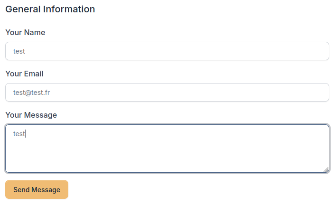Click inside the Your Message textarea
This screenshot has height=205, width=334.
pyautogui.click(x=167, y=149)
